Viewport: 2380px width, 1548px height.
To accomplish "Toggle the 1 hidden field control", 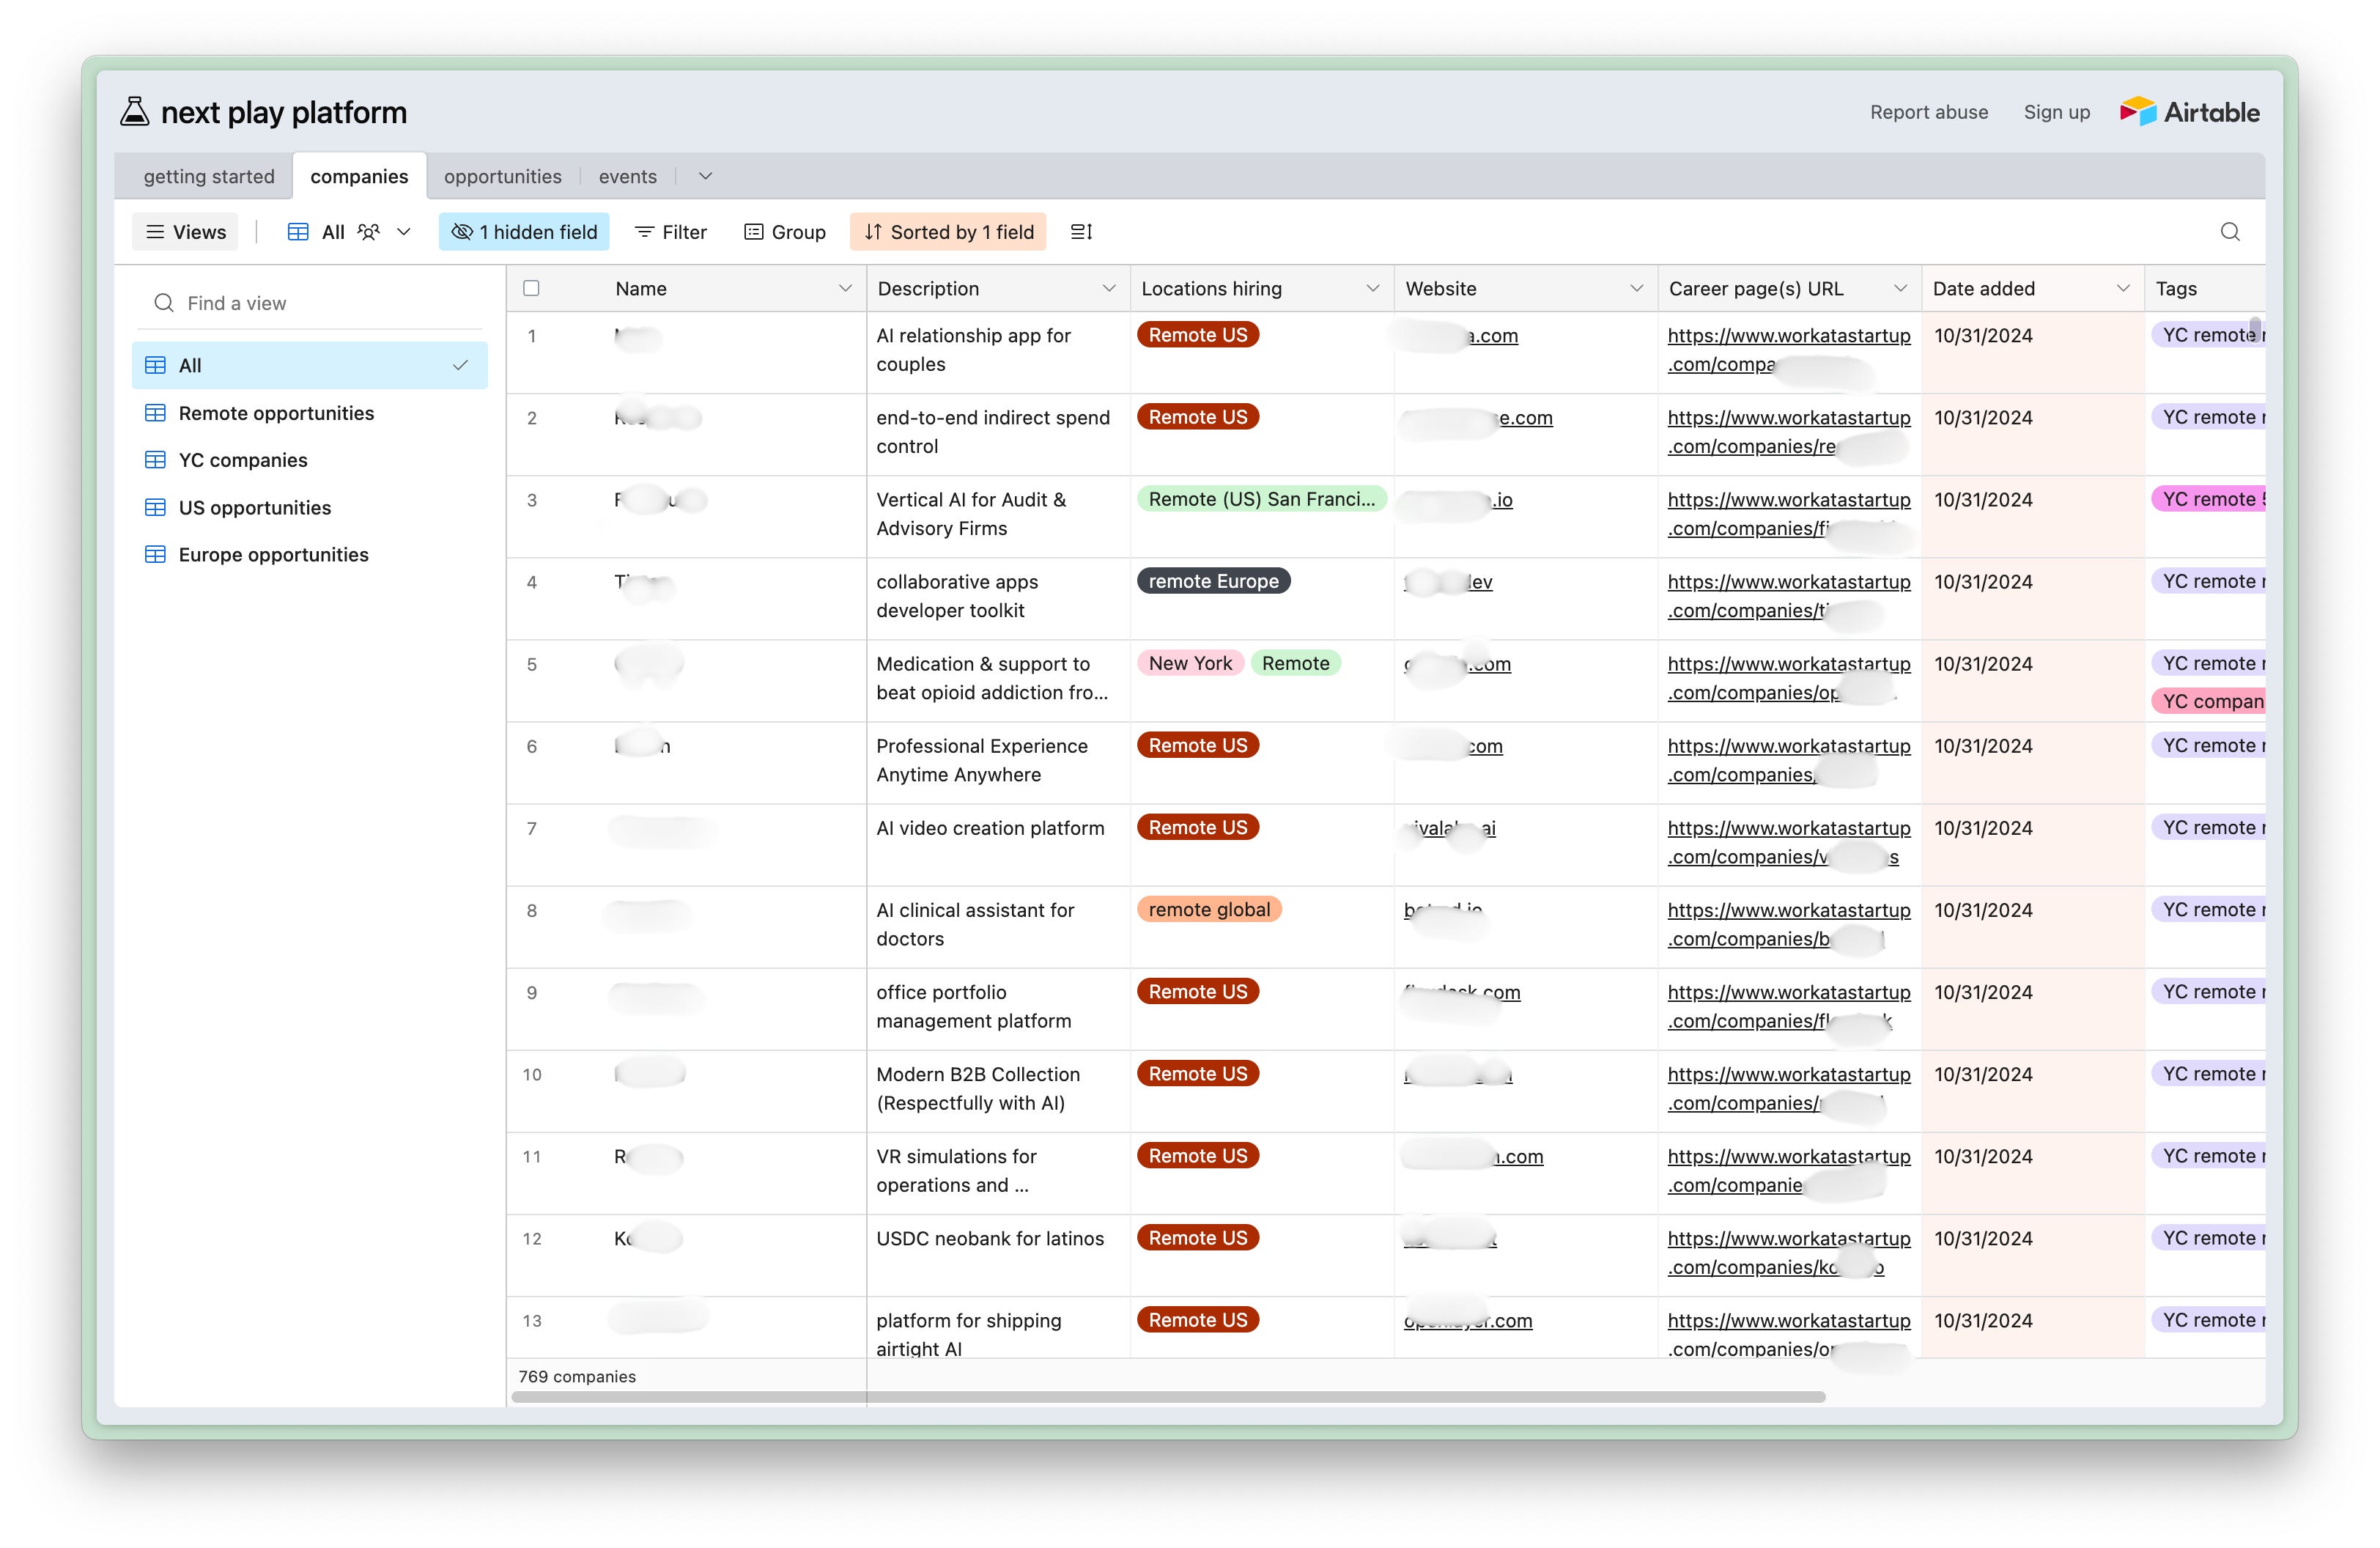I will point(524,232).
